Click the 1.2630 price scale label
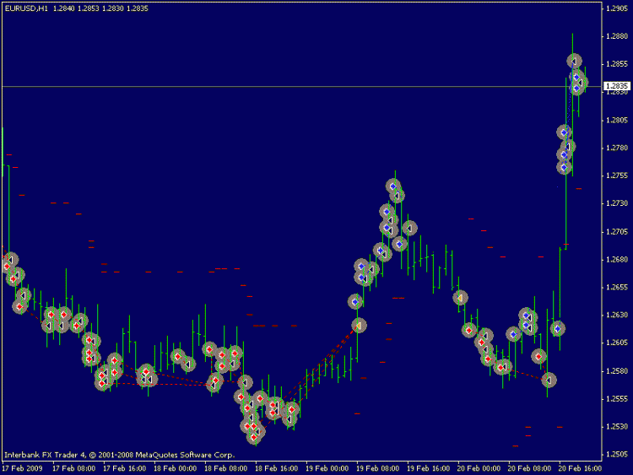Screen dimensions: 633x475 pyautogui.click(x=617, y=316)
